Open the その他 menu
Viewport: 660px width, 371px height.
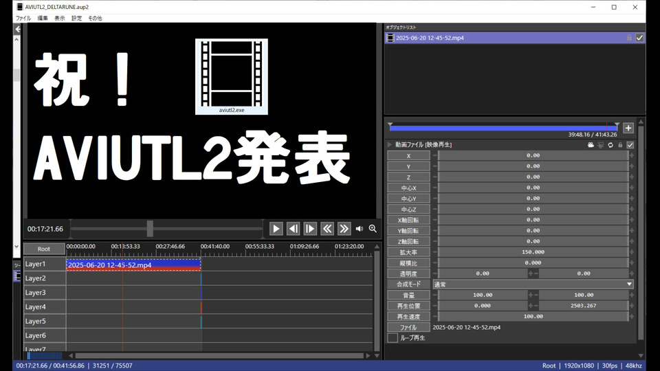pyautogui.click(x=95, y=18)
